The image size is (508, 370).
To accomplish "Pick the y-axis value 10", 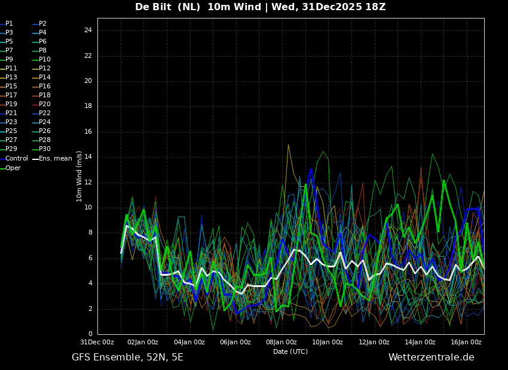I will (88, 208).
